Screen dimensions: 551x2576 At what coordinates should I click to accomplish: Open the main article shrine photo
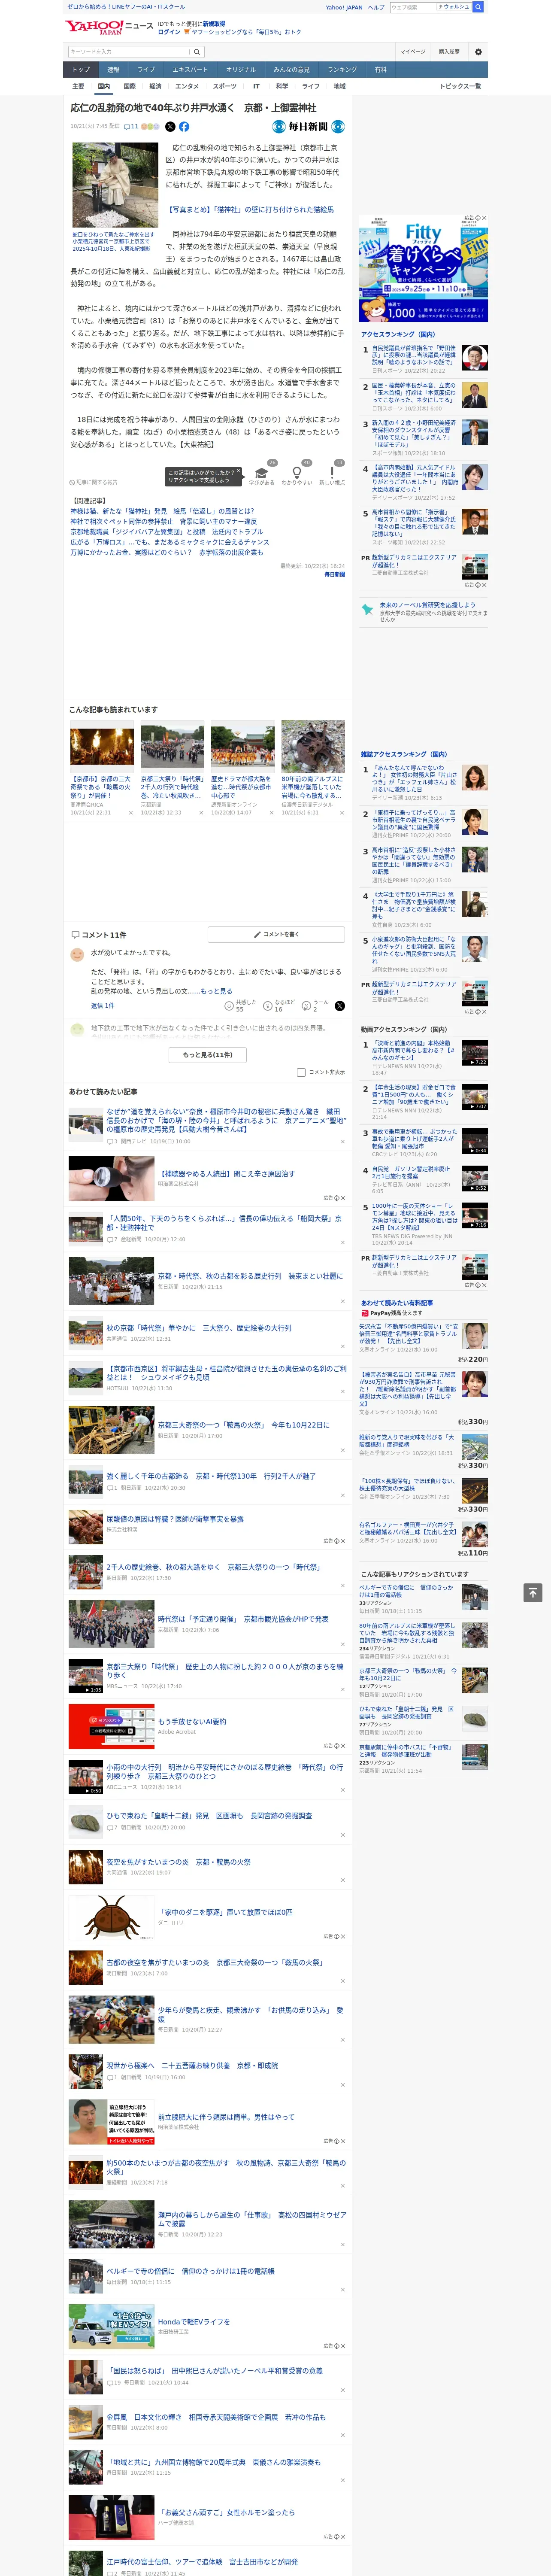tap(115, 185)
